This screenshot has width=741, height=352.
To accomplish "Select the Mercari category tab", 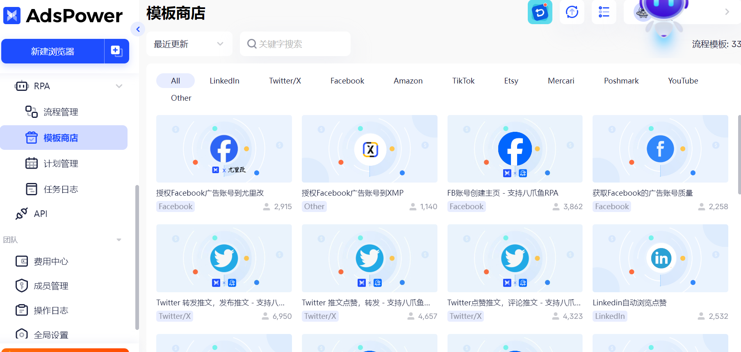I will click(561, 81).
